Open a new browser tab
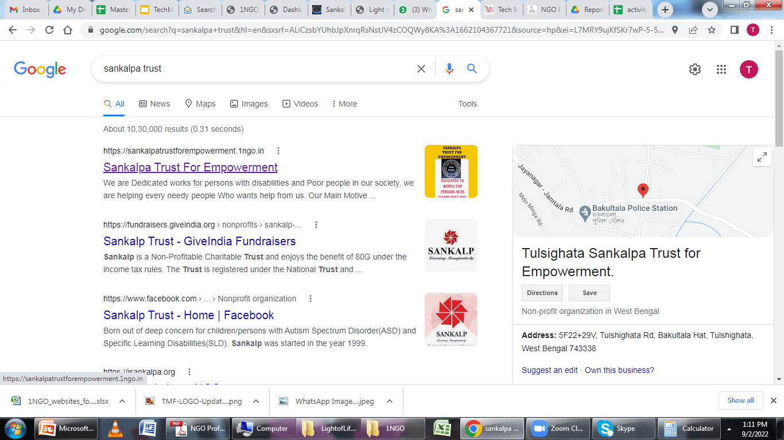 665,10
